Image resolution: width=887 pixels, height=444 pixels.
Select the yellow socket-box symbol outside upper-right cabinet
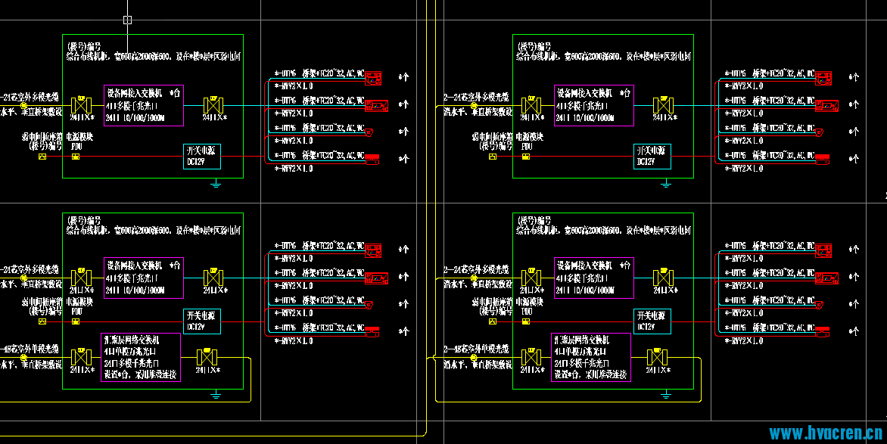[x=493, y=157]
